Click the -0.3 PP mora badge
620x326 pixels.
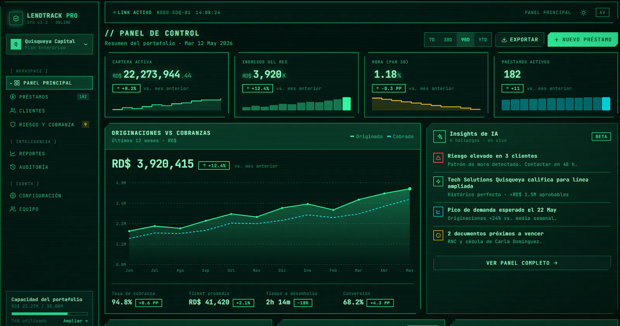[x=389, y=89]
